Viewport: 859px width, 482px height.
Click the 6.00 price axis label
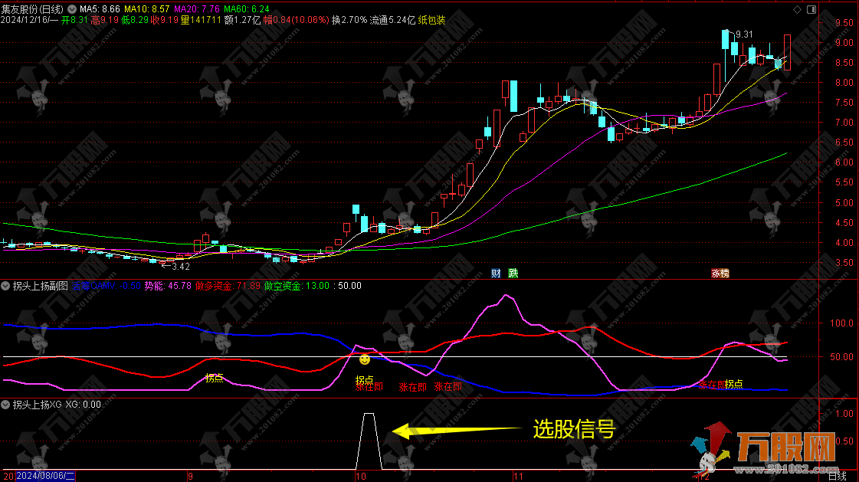point(844,162)
